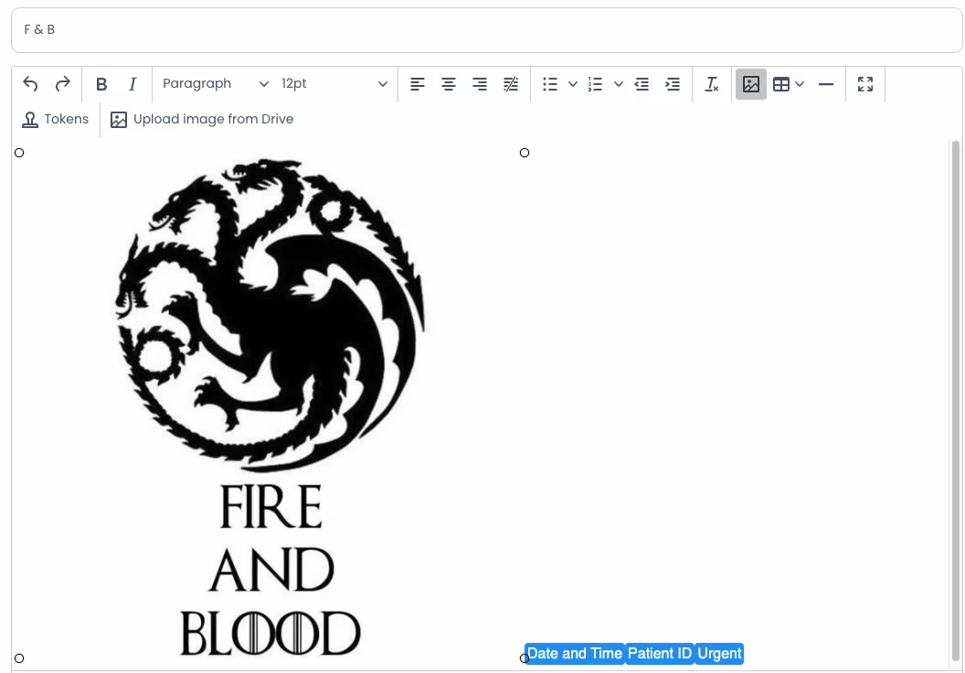Toggle italic formatting
965x673 pixels.
[x=133, y=84]
